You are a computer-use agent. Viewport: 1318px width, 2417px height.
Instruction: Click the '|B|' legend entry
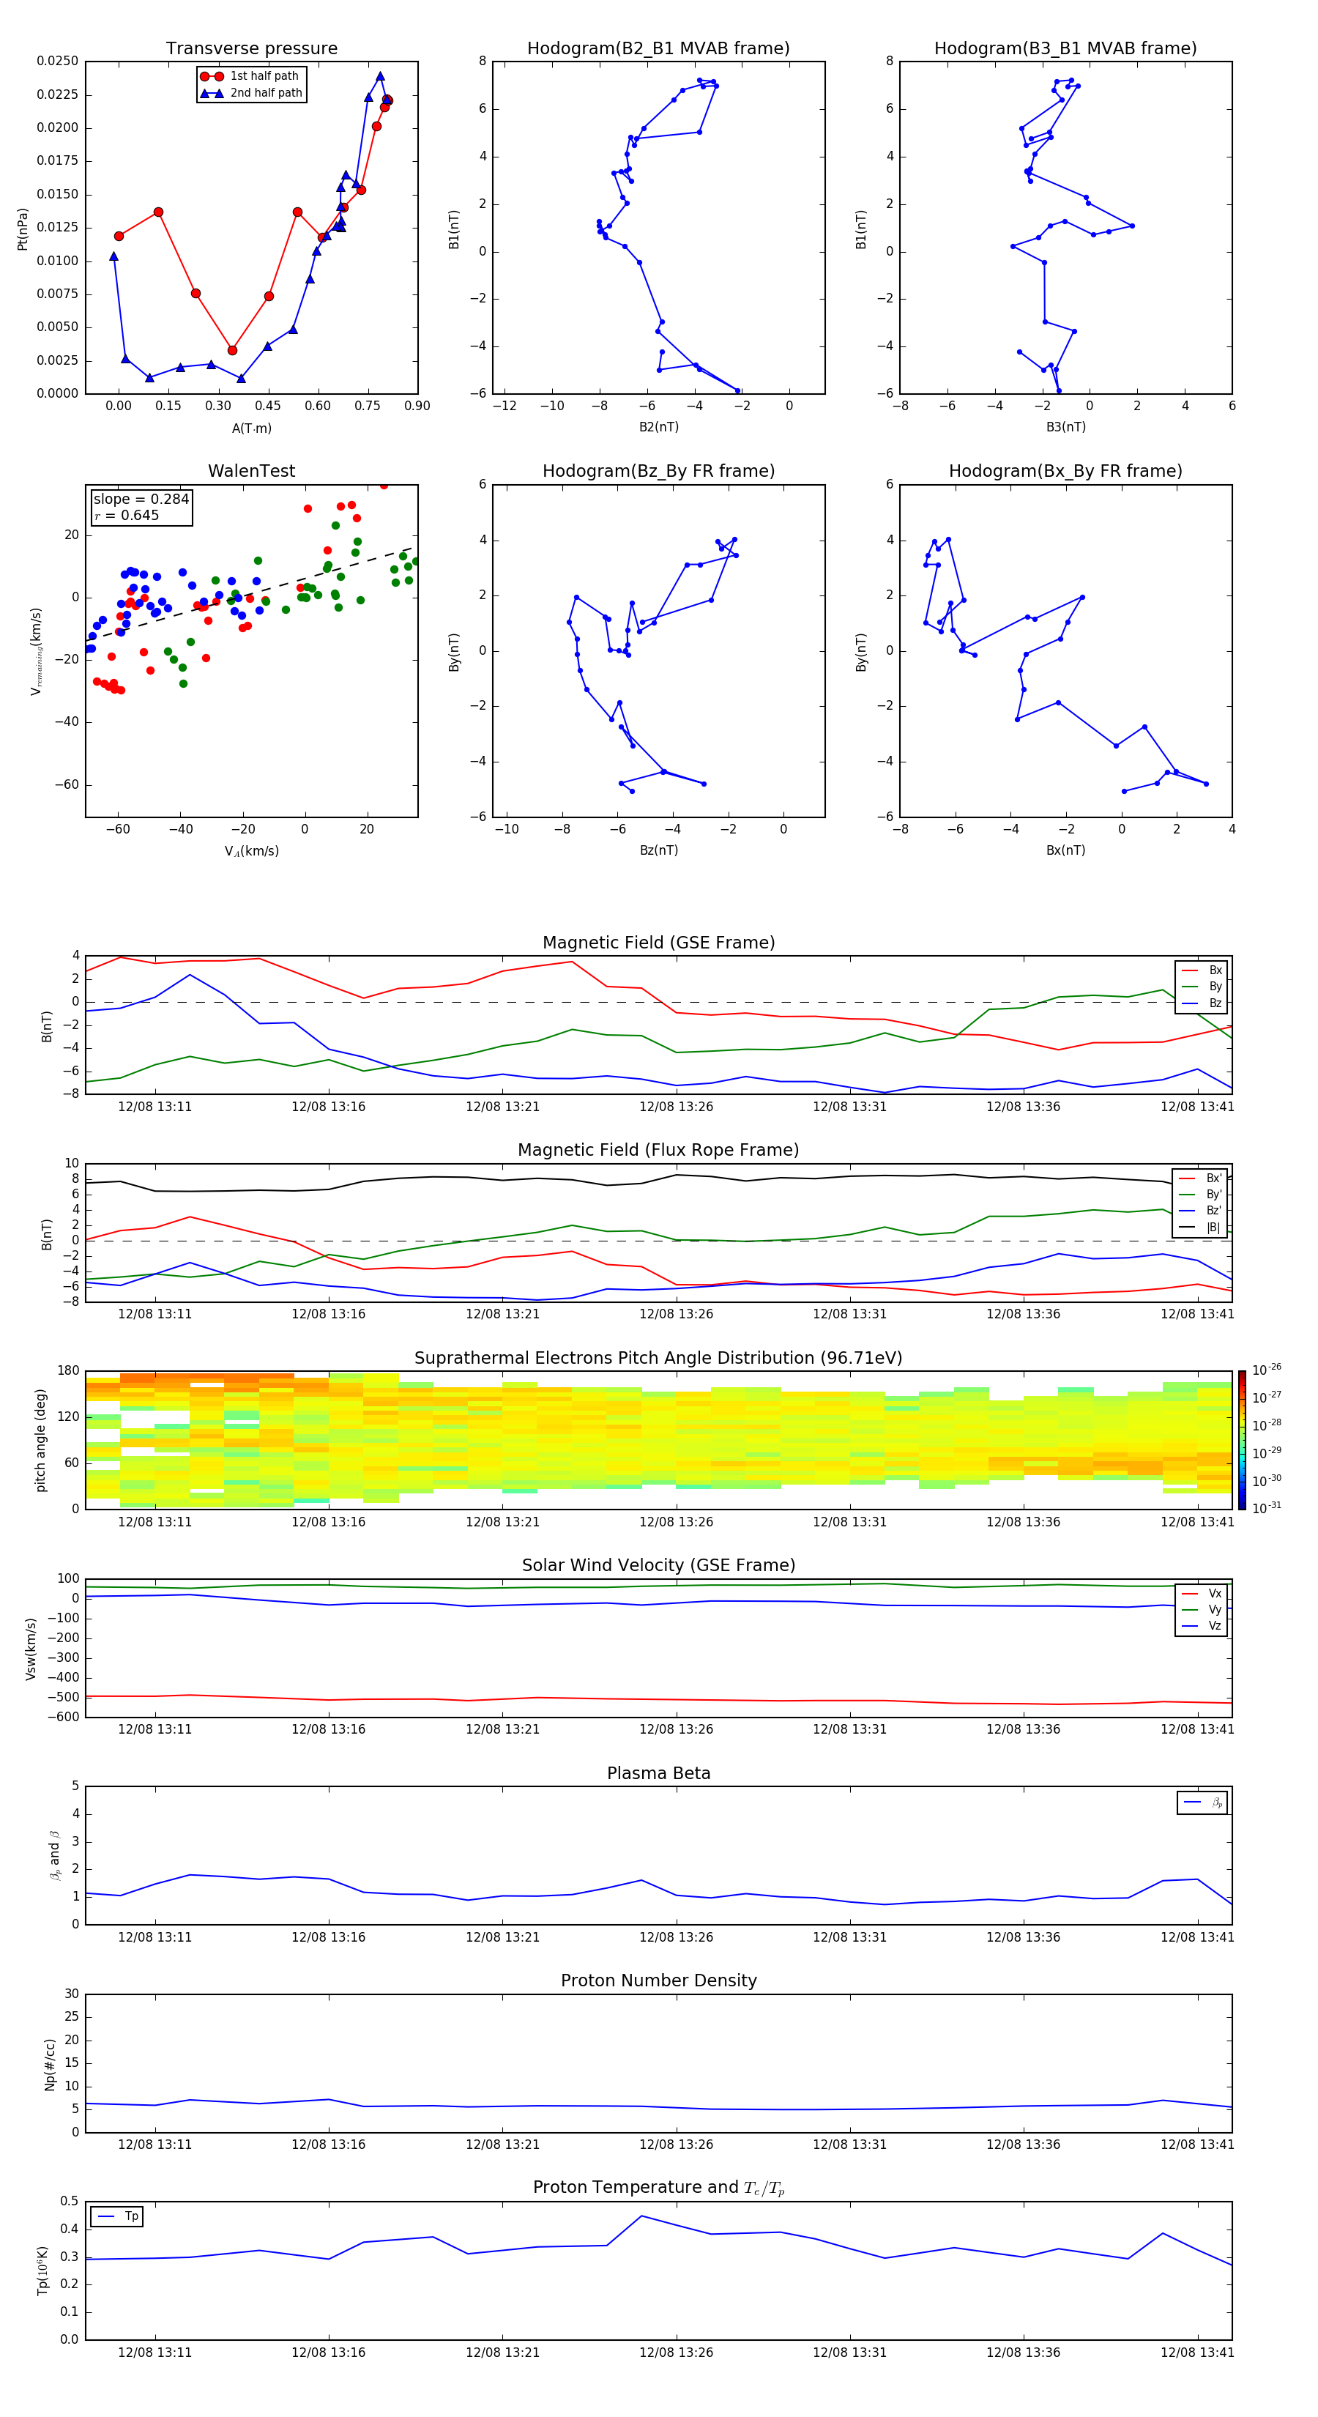1200,1228
